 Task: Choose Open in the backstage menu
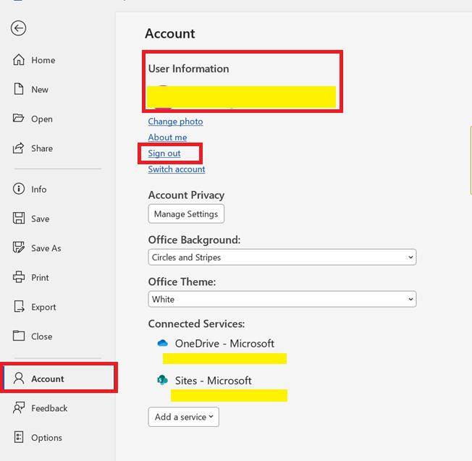(42, 119)
